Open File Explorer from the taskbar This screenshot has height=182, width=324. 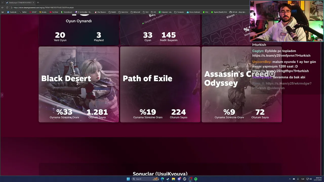173,179
